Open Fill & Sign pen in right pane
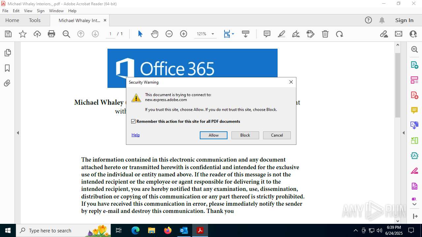The height and width of the screenshot is (237, 422). [414, 171]
